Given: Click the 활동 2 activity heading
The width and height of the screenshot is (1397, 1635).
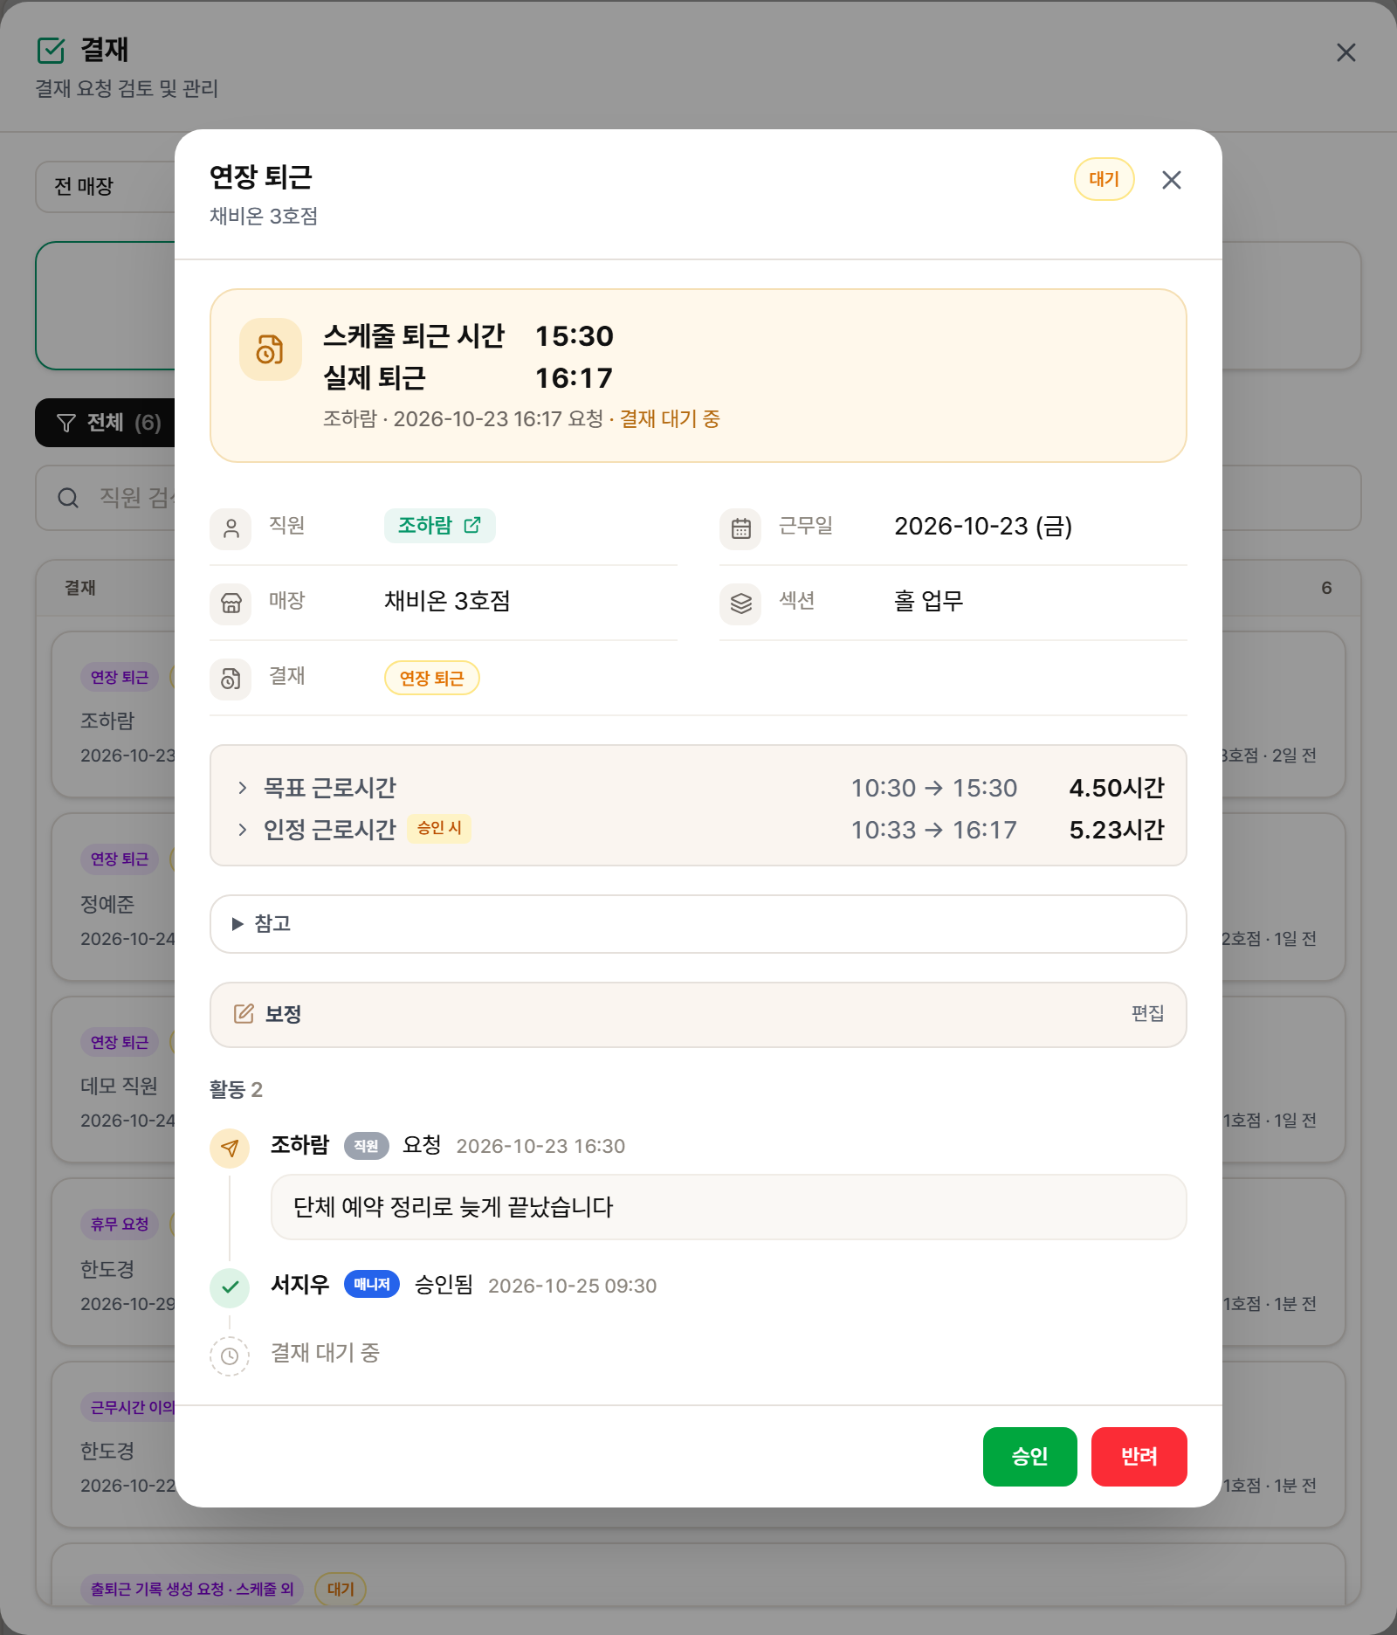Looking at the screenshot, I should [236, 1089].
